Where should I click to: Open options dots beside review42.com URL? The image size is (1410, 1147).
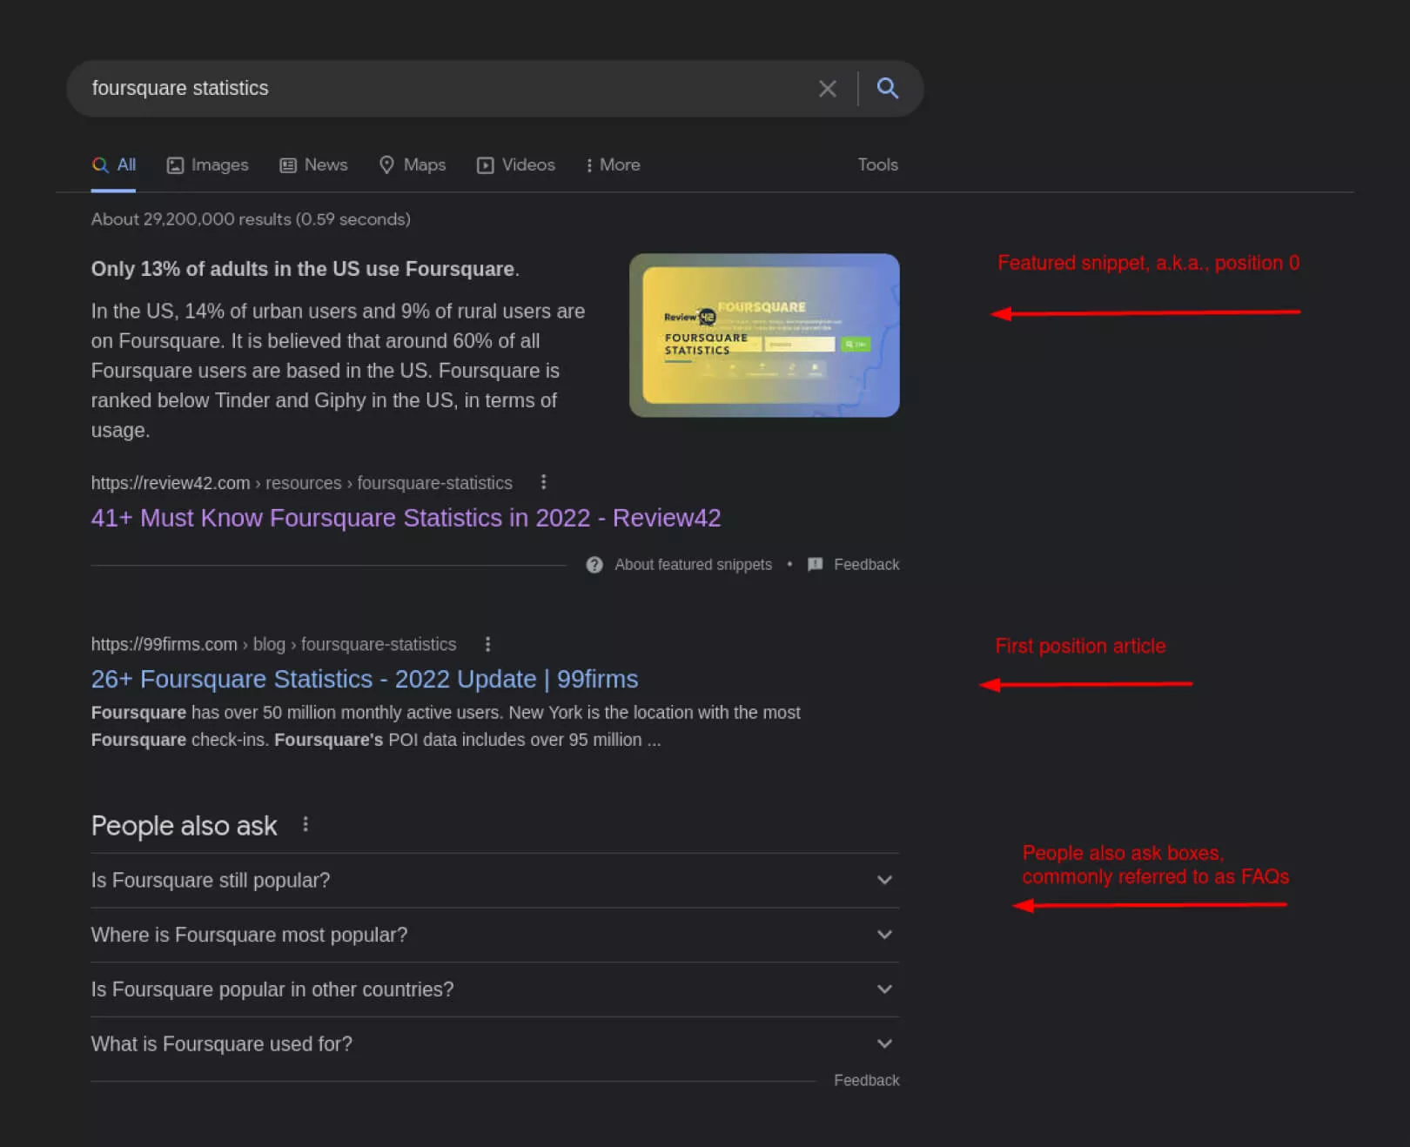(x=543, y=482)
